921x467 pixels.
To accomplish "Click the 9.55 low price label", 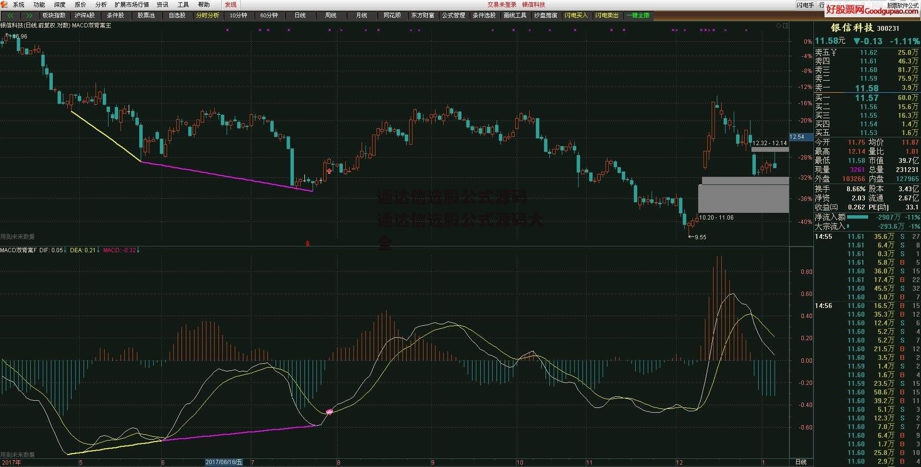I will coord(700,237).
